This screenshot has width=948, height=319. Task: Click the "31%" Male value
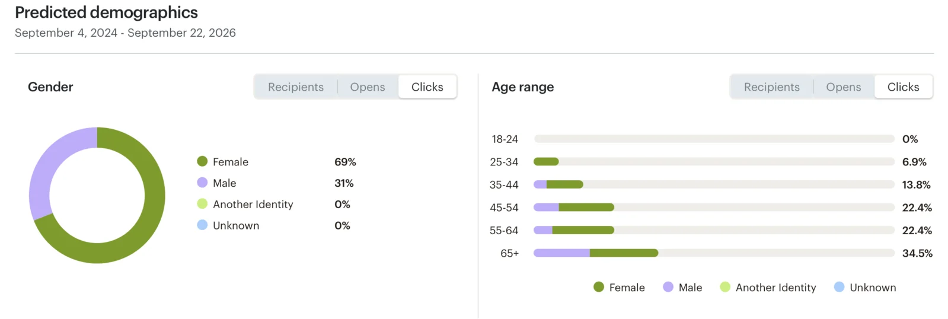[344, 183]
